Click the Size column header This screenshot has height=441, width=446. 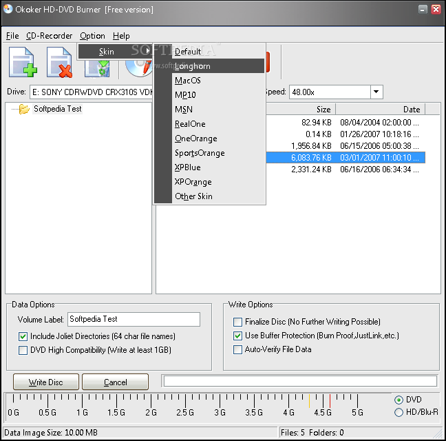[301, 110]
